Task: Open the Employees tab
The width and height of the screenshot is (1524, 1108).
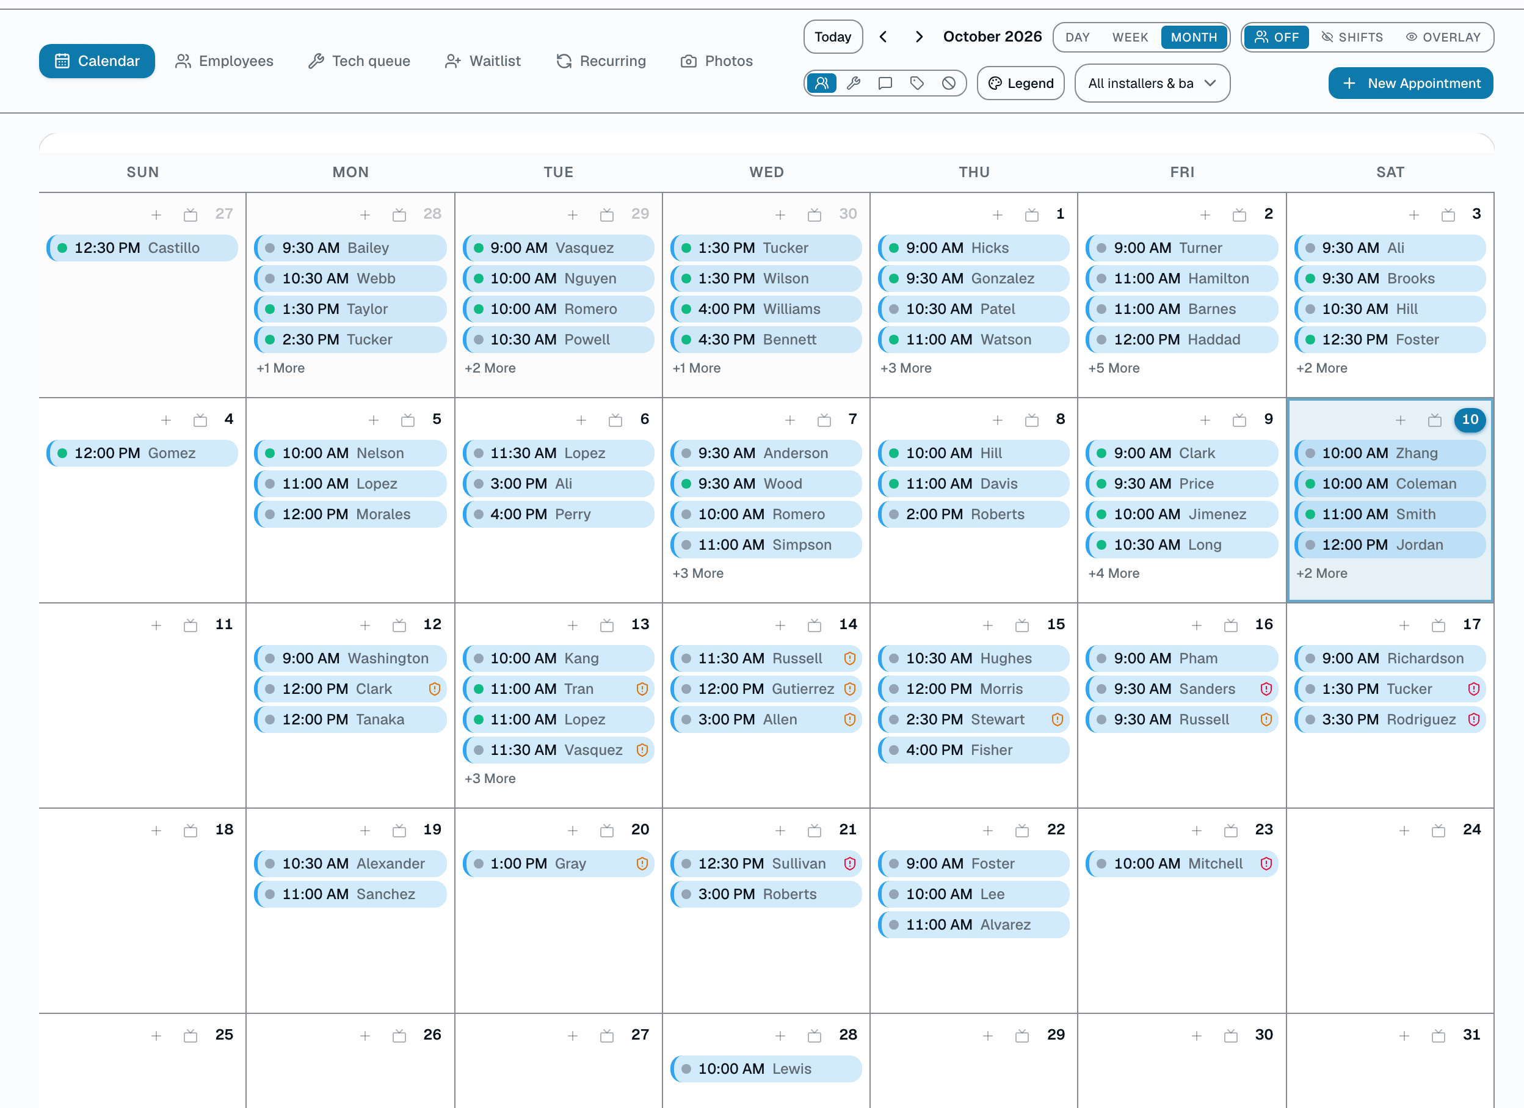Action: coord(225,61)
